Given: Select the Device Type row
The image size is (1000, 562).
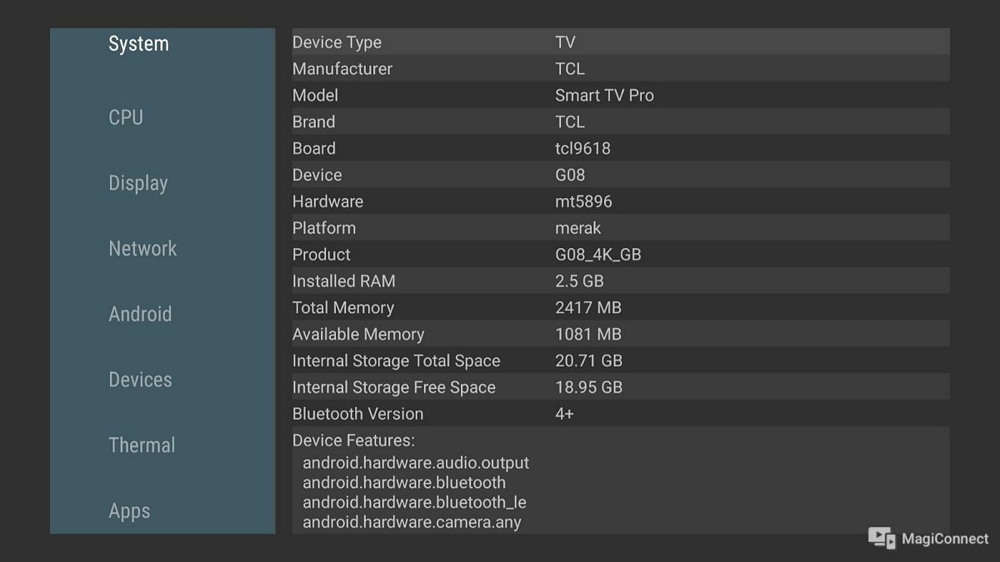Looking at the screenshot, I should (620, 42).
